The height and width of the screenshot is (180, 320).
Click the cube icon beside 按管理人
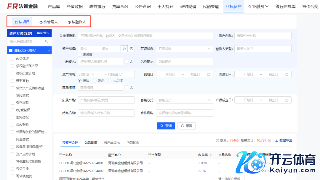(x=41, y=22)
